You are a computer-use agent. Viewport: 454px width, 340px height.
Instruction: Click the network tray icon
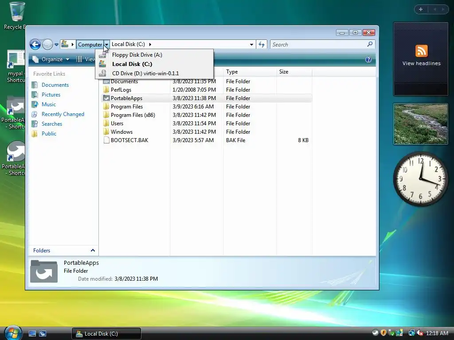click(411, 333)
